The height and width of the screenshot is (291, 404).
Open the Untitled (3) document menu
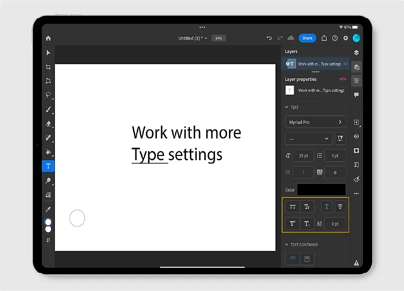[x=192, y=38]
